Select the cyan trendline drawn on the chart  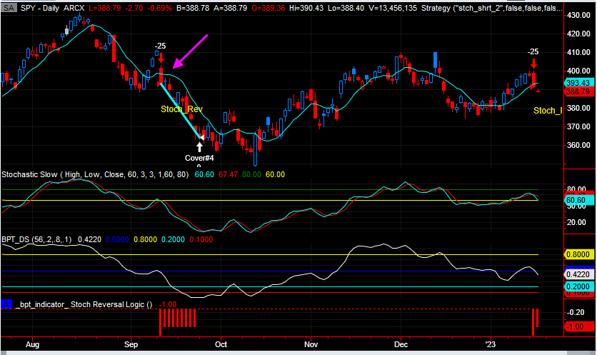click(179, 108)
